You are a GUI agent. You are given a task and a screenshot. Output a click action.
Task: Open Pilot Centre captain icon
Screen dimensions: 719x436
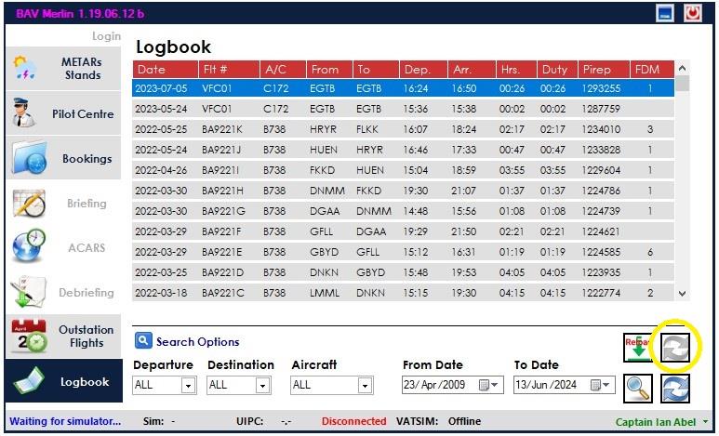click(x=23, y=112)
